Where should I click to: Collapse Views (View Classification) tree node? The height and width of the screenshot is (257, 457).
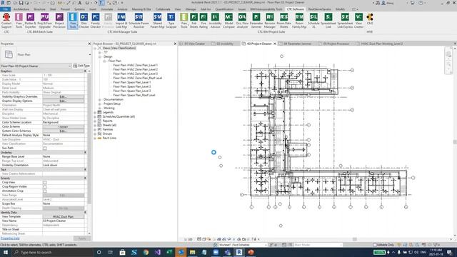(x=95, y=48)
